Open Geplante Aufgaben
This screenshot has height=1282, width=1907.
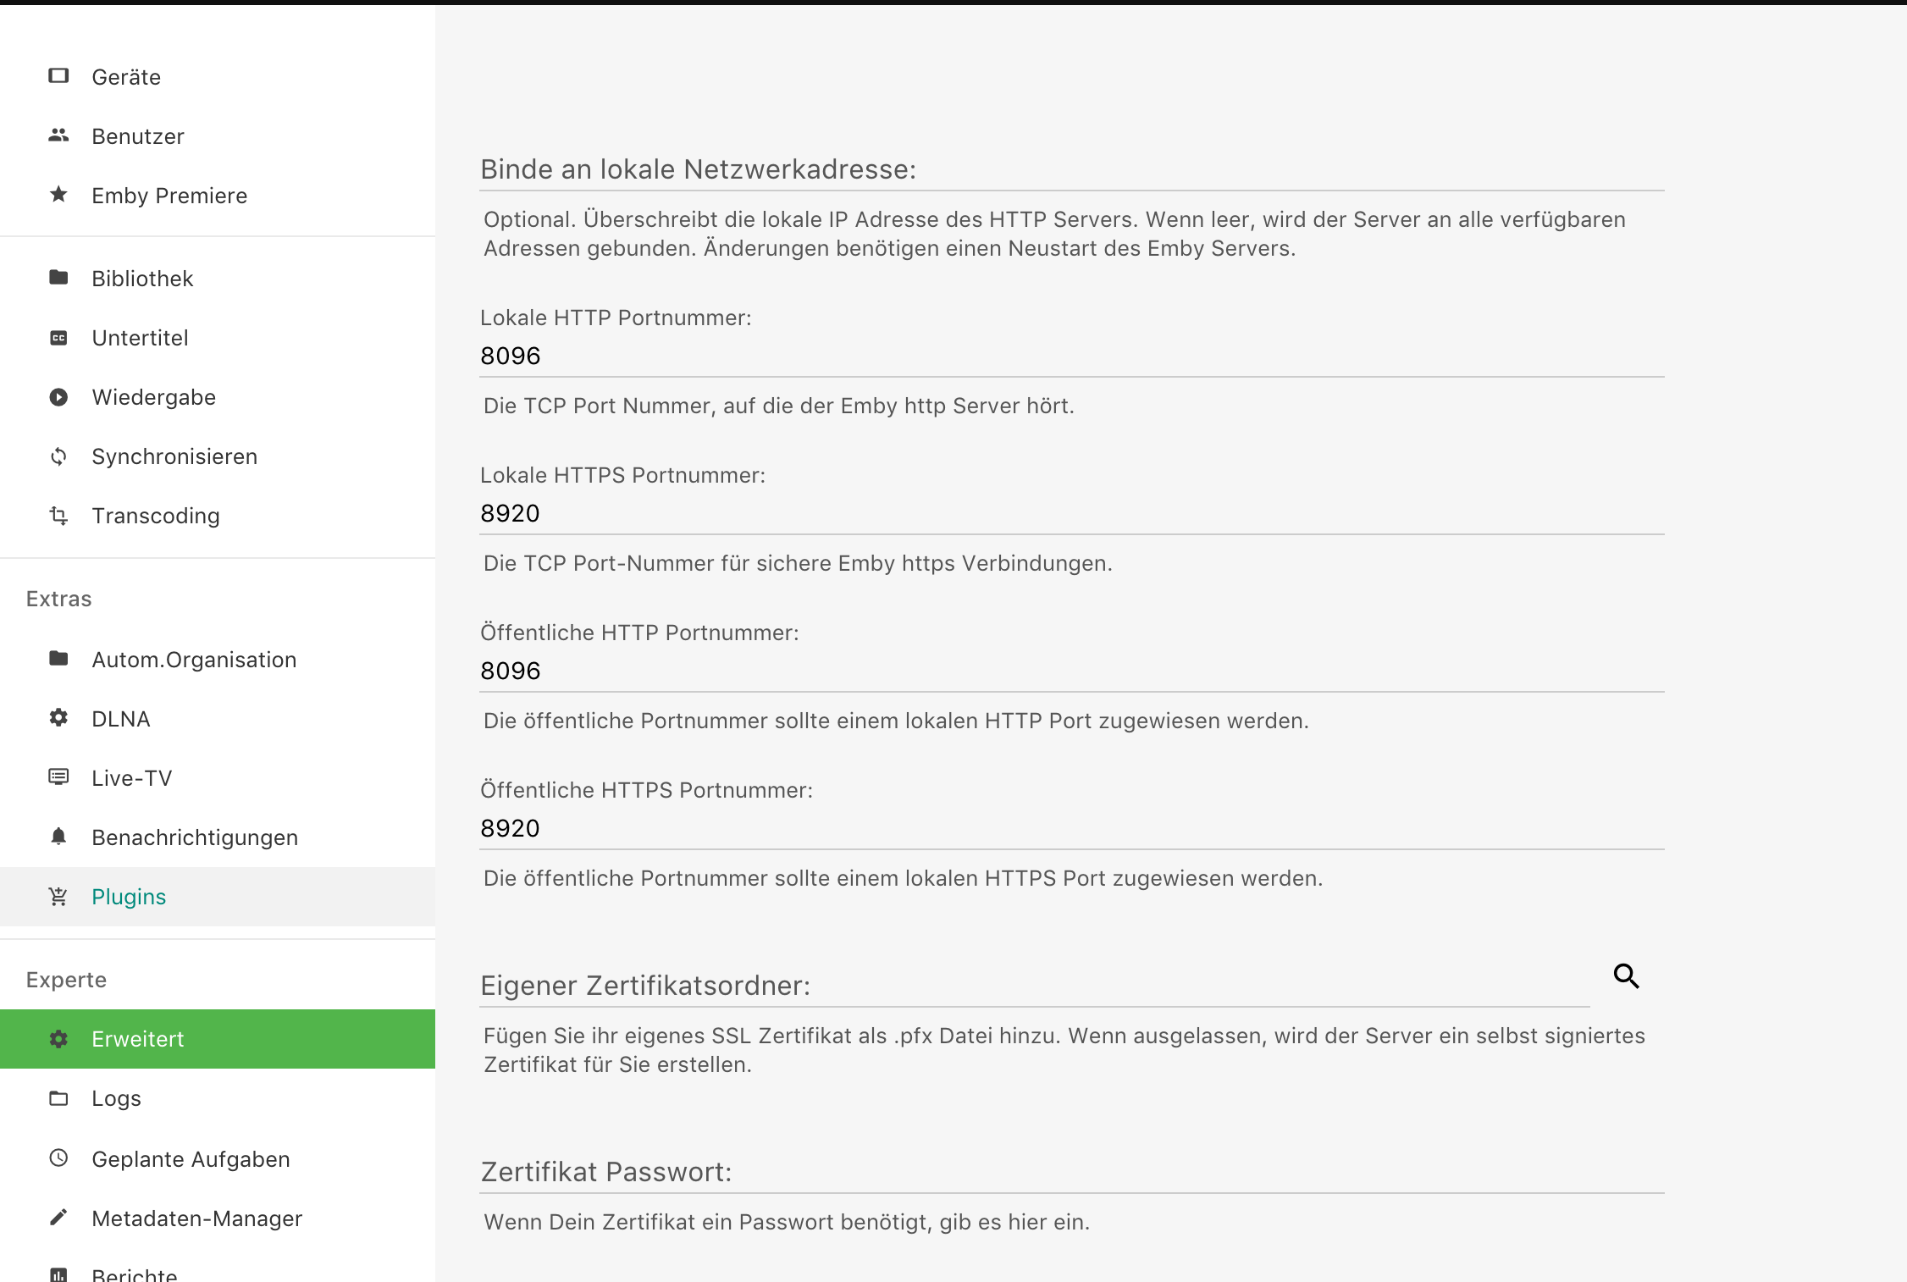pos(218,1159)
